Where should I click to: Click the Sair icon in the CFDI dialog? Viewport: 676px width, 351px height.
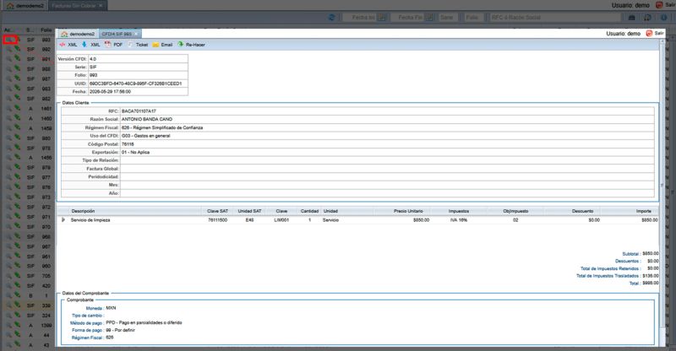(x=649, y=33)
